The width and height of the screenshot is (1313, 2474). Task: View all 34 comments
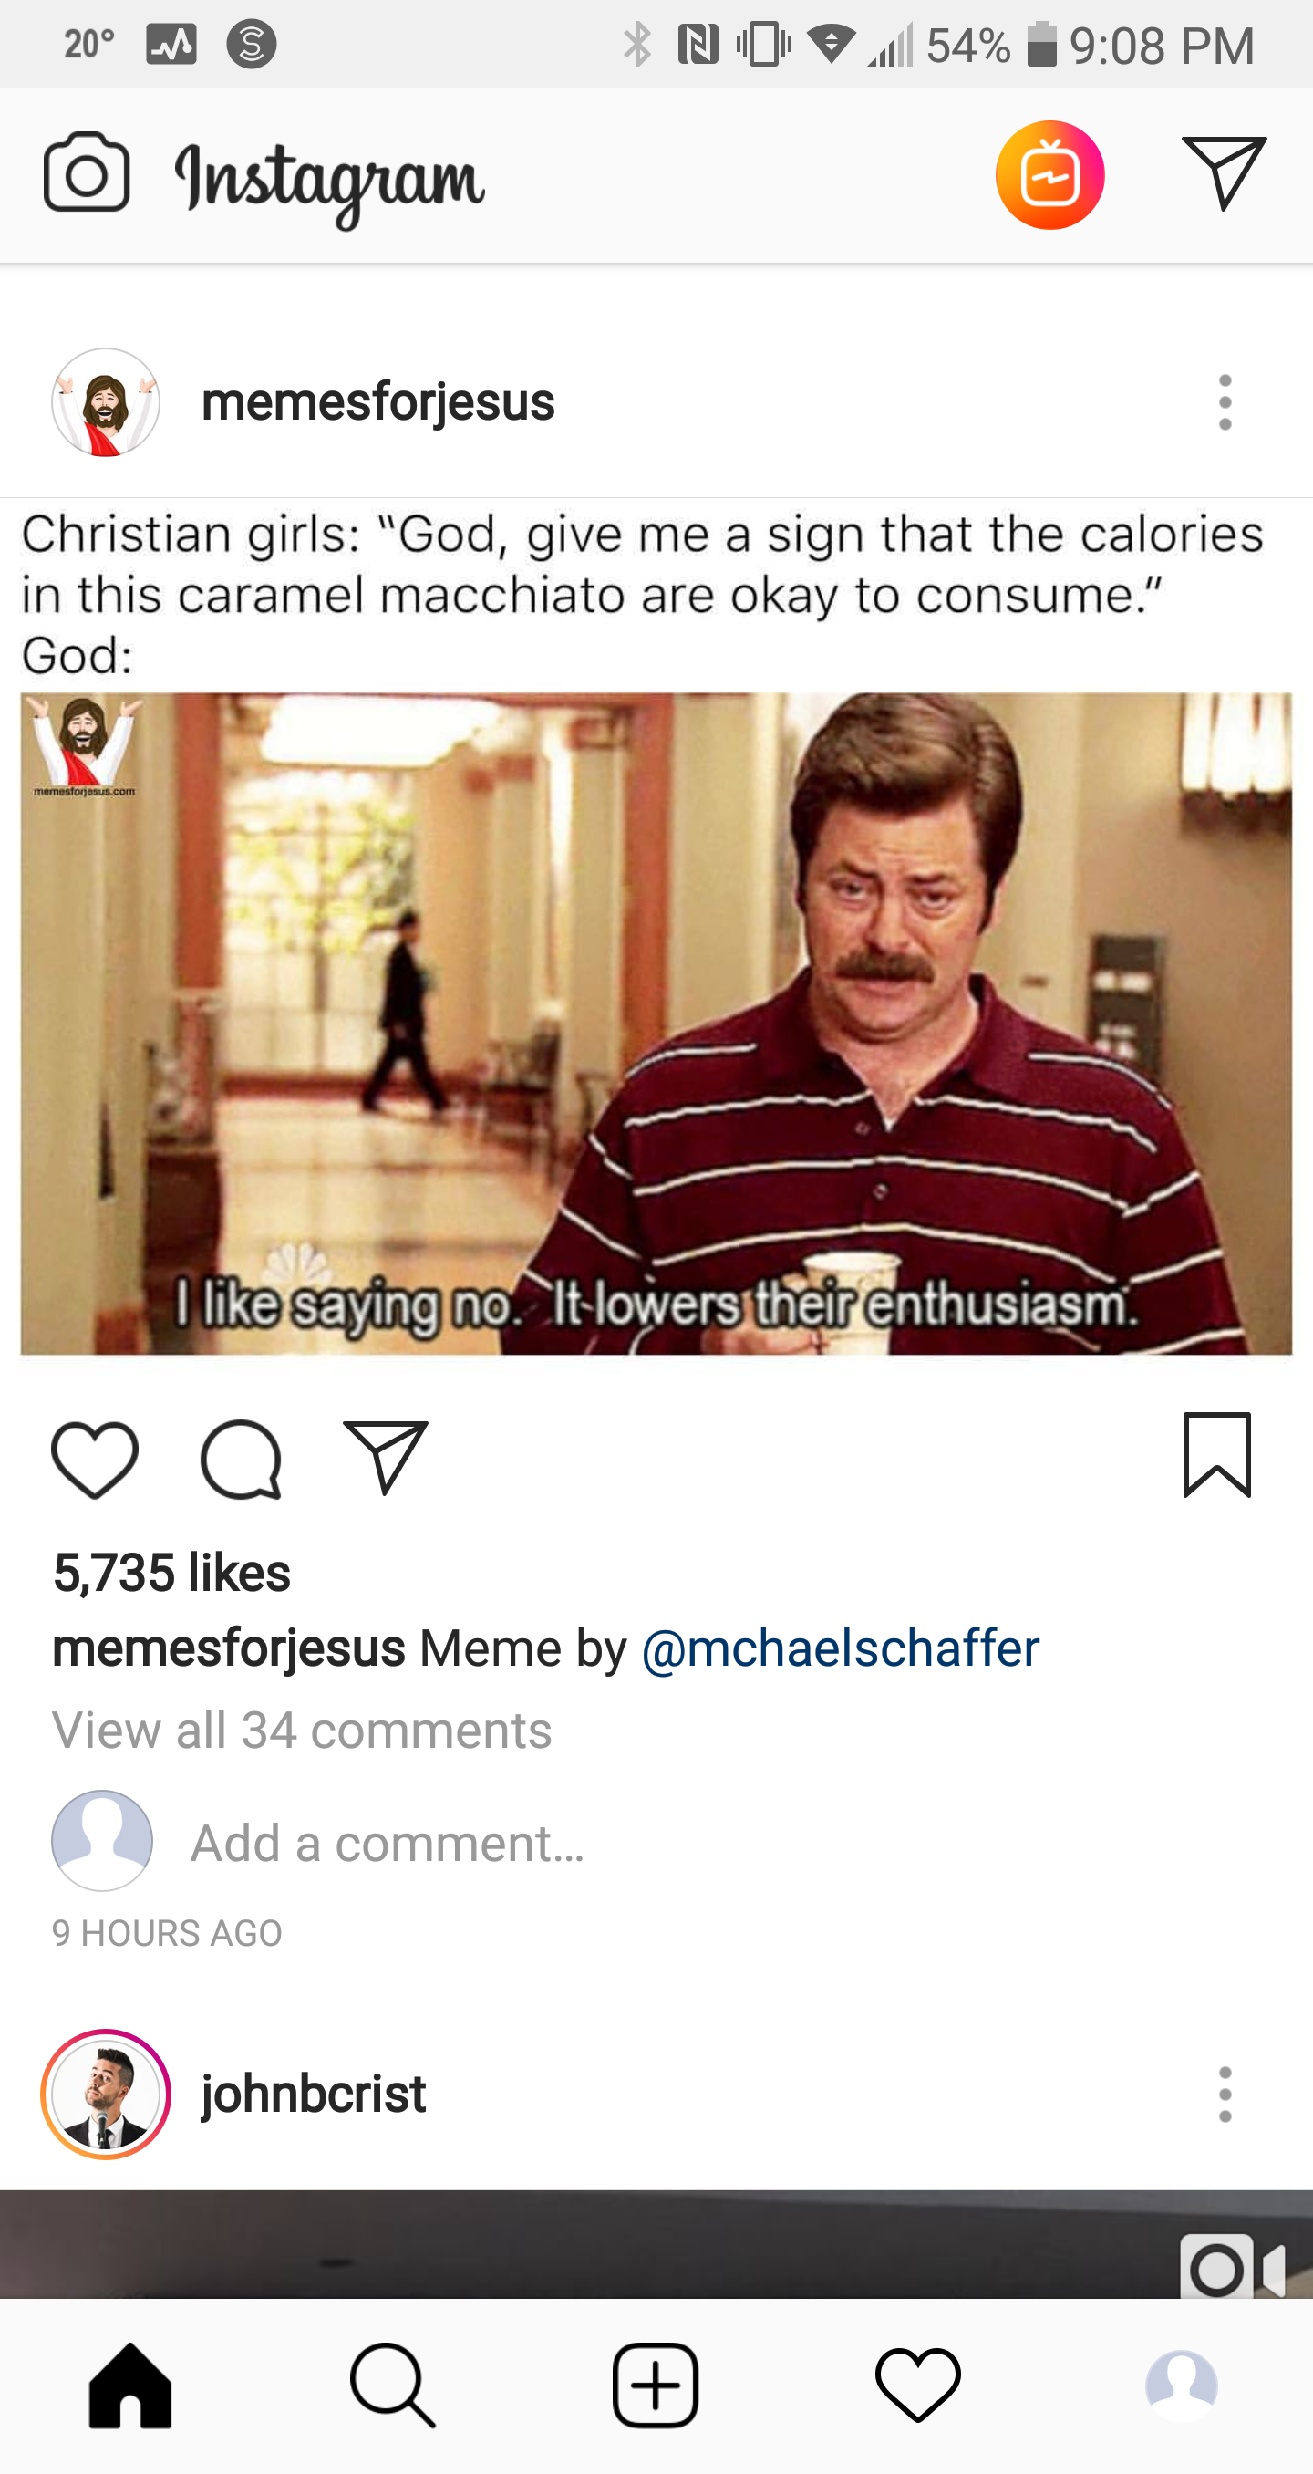coord(303,1731)
